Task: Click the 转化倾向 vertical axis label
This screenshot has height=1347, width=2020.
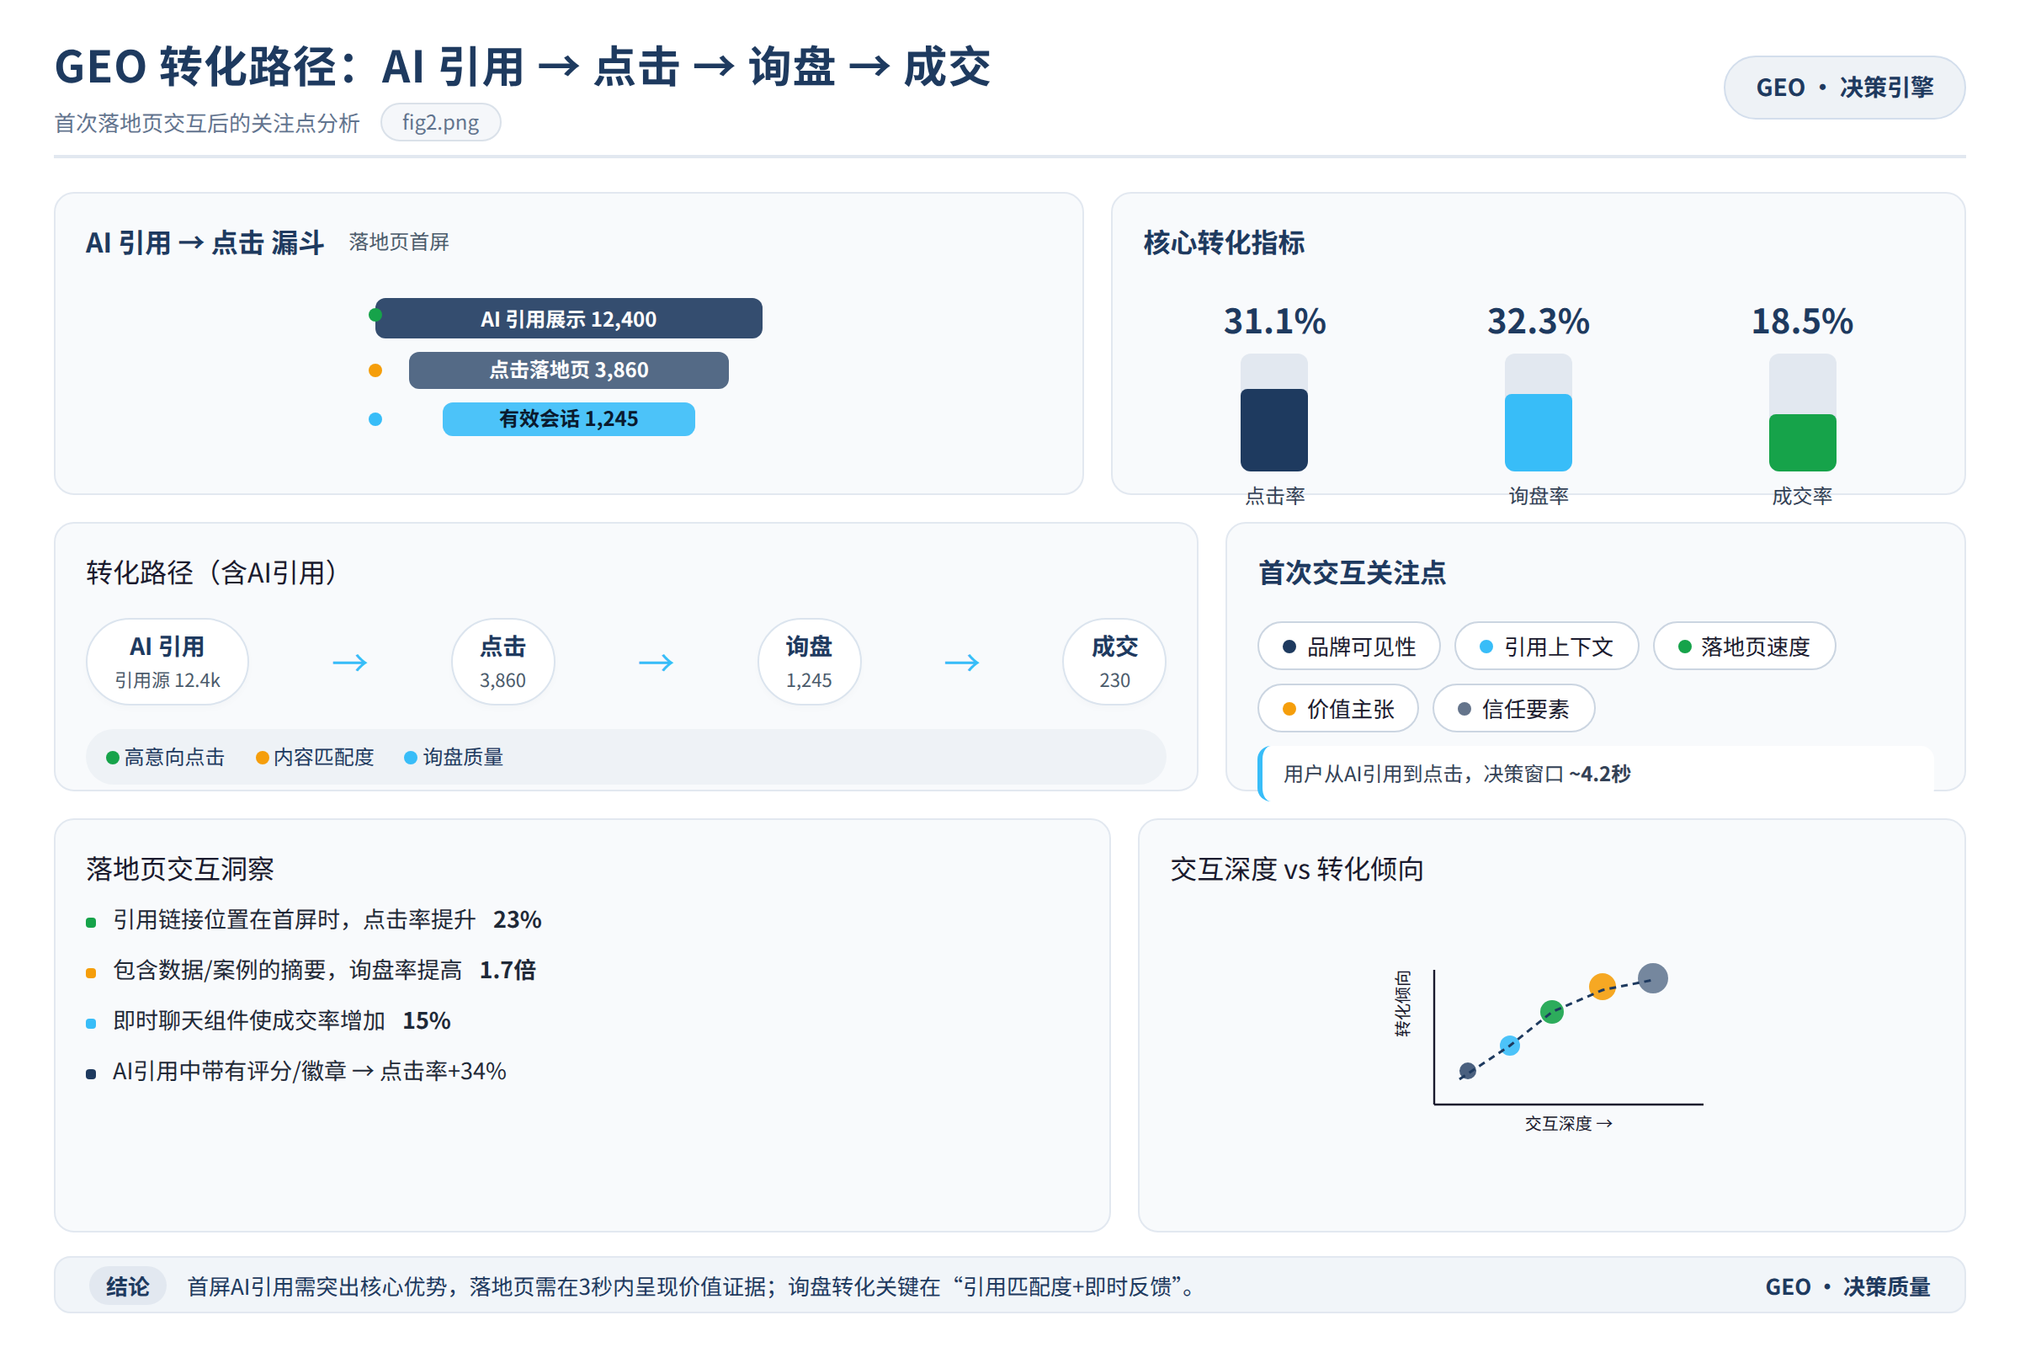Action: tap(1402, 1004)
